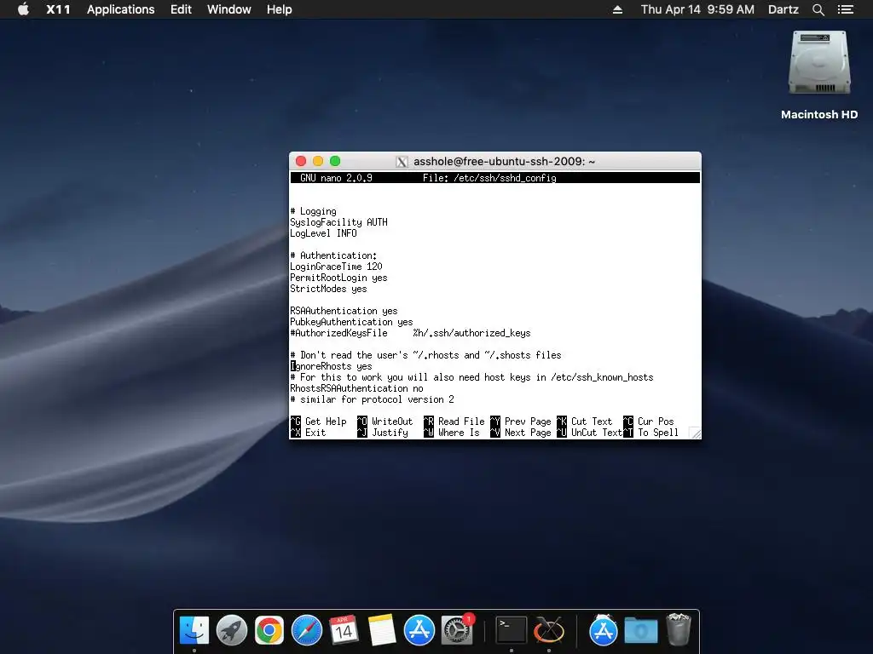Click the GNU nano 2.0.9 text
The image size is (873, 654).
click(x=336, y=178)
